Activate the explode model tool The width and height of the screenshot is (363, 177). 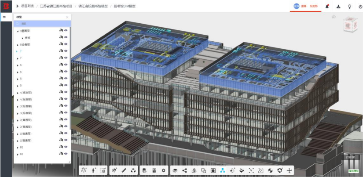[x=133, y=170]
